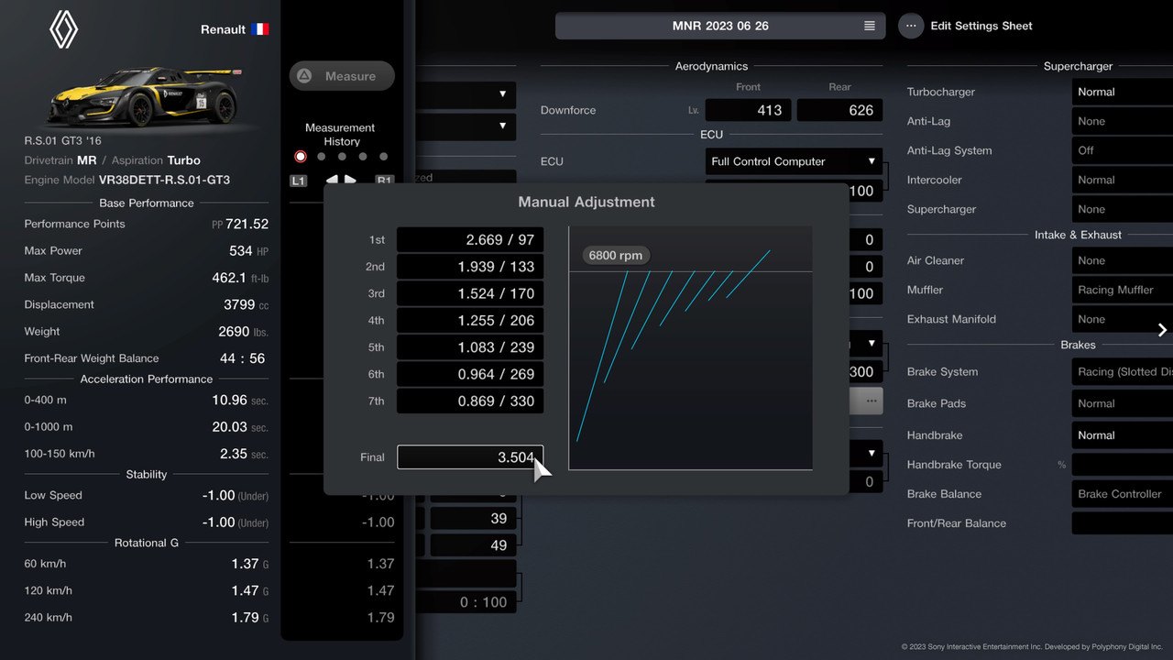The width and height of the screenshot is (1173, 660).
Task: Click the gear ratio graph area
Action: (x=691, y=348)
